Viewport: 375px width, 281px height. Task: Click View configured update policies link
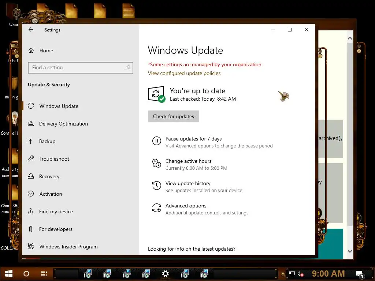pyautogui.click(x=184, y=73)
